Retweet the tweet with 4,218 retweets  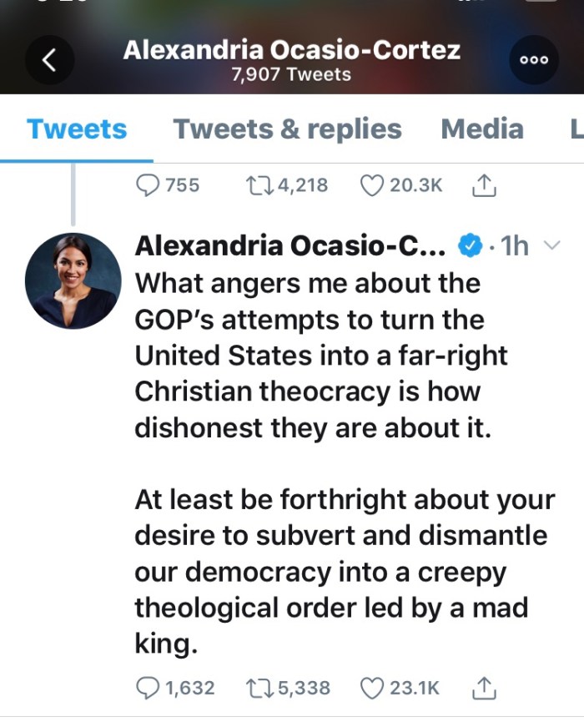pyautogui.click(x=255, y=184)
